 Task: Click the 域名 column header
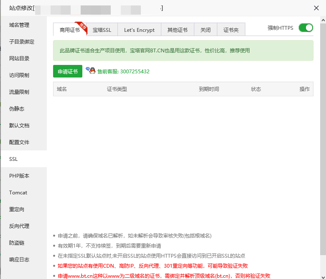point(62,89)
